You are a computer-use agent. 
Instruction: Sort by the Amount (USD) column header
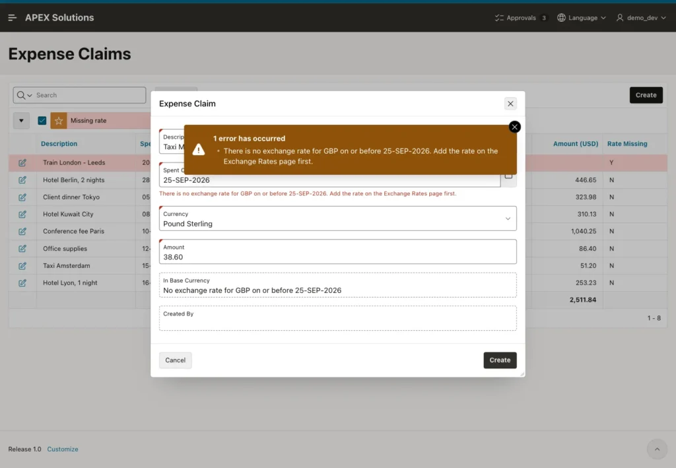(x=576, y=144)
